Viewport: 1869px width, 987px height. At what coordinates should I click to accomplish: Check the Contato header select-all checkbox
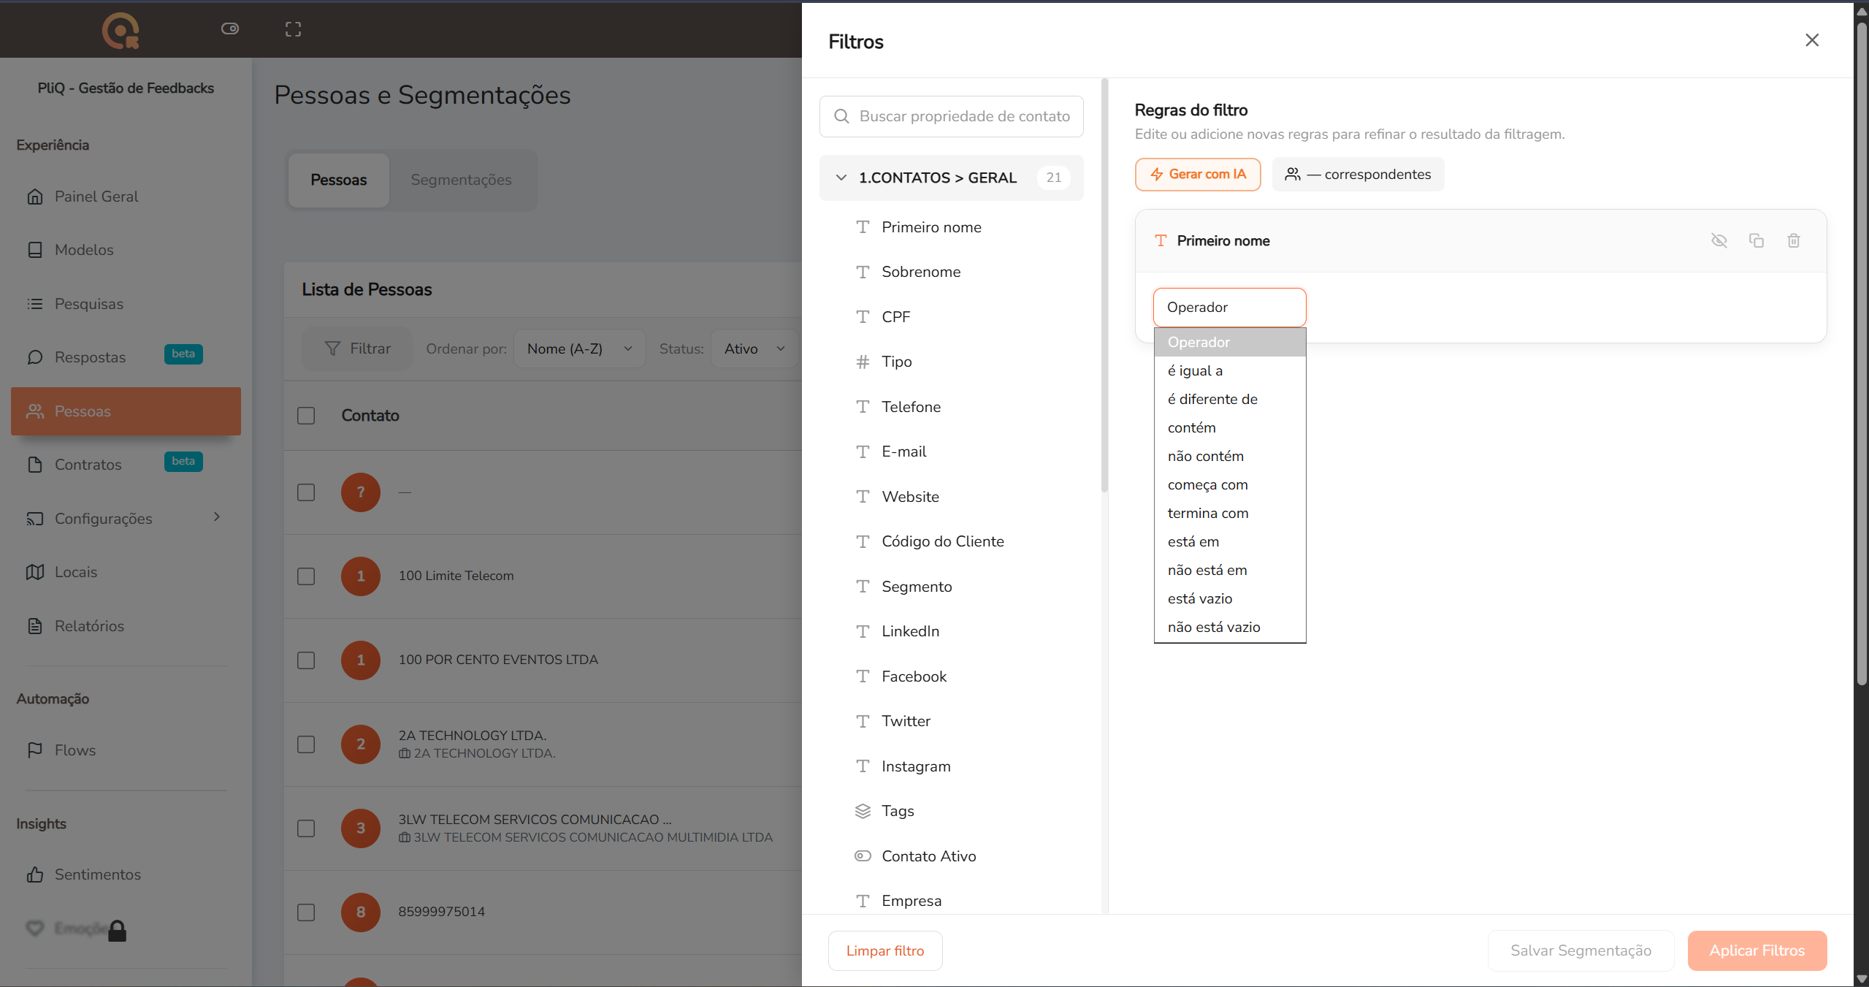pyautogui.click(x=306, y=416)
